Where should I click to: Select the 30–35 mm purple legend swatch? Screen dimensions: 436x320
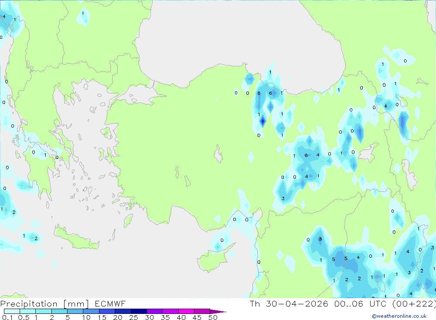[154, 311]
